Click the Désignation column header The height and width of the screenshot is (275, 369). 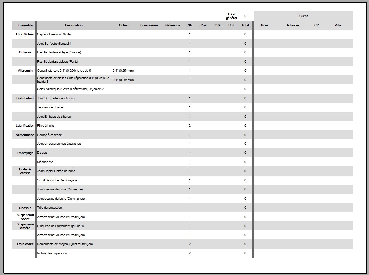click(x=74, y=25)
